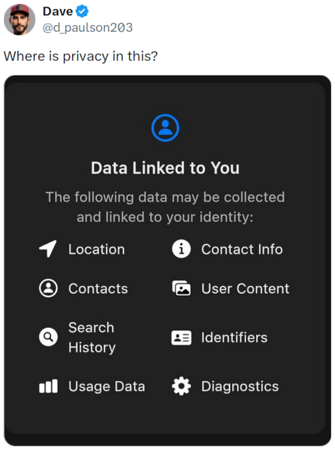This screenshot has height=450, width=335.
Task: Click the Diagnostics gear icon
Action: pos(181,386)
